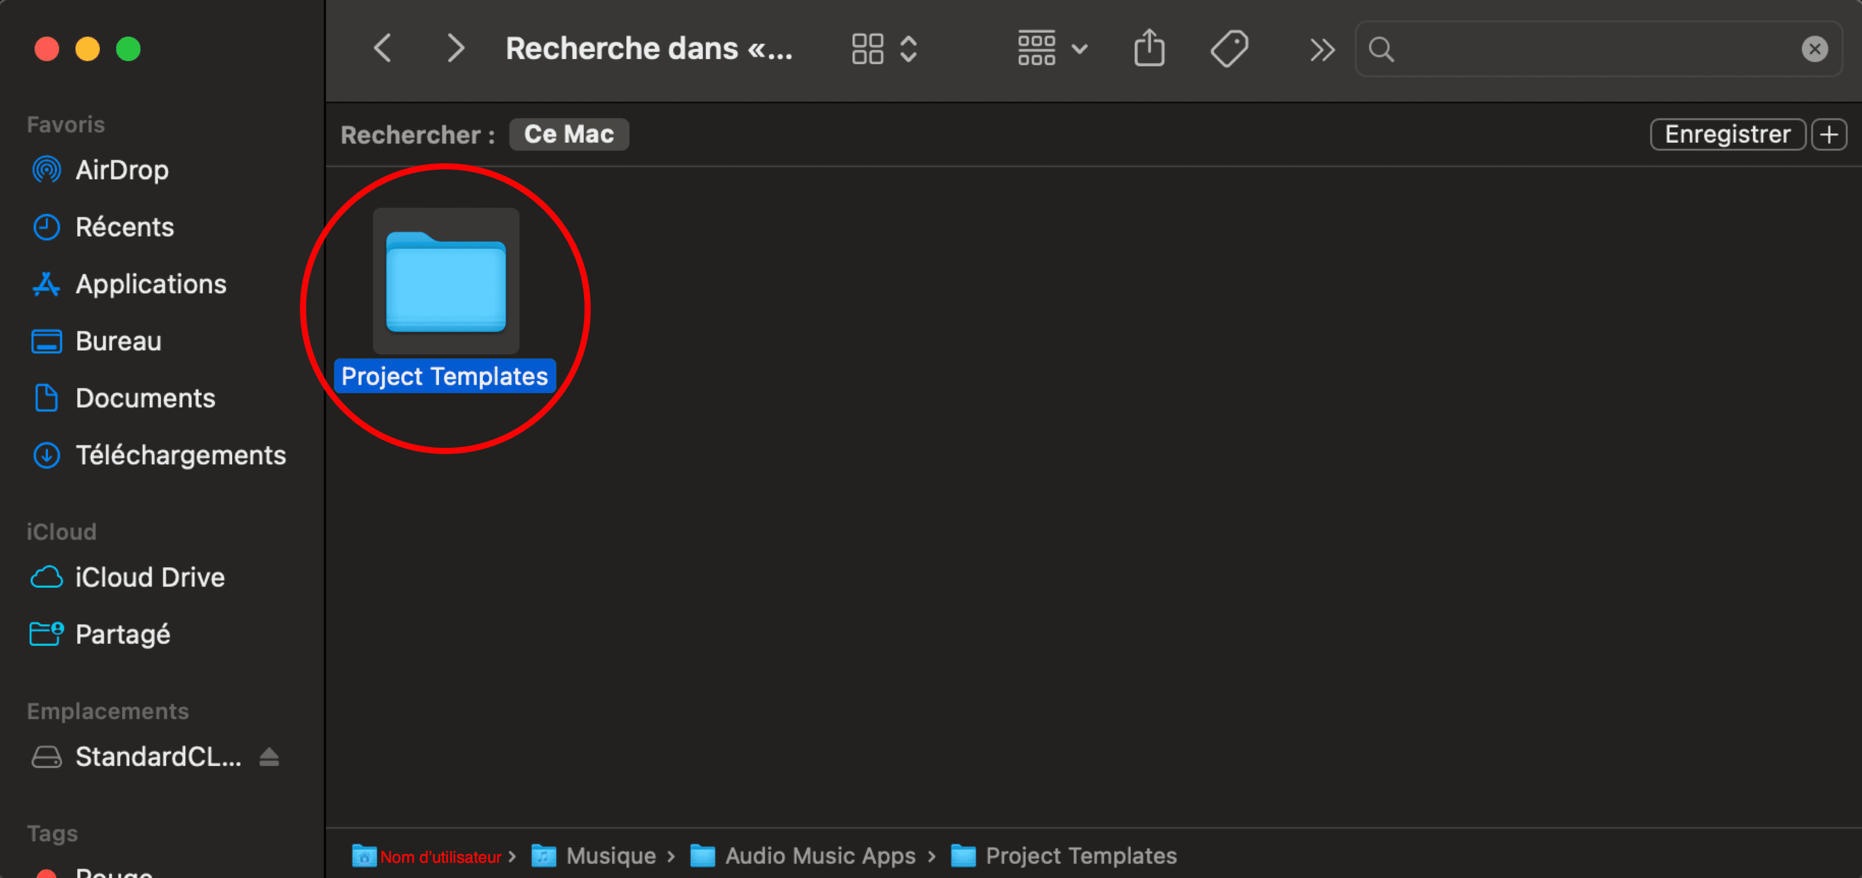This screenshot has width=1862, height=878.
Task: Go back with the toolbar back arrow
Action: click(383, 49)
